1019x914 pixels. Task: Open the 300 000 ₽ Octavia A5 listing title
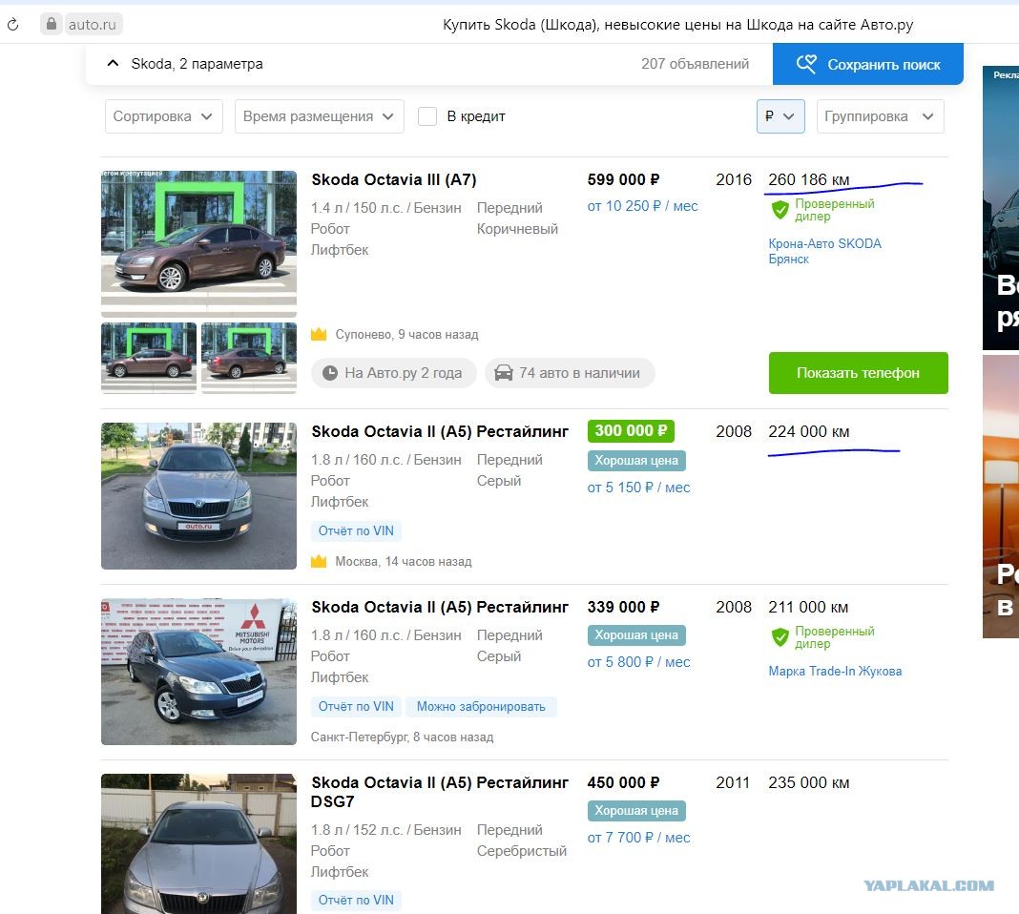439,431
